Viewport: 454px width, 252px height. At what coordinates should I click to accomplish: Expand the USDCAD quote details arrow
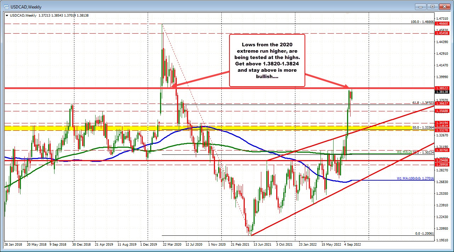[7, 16]
